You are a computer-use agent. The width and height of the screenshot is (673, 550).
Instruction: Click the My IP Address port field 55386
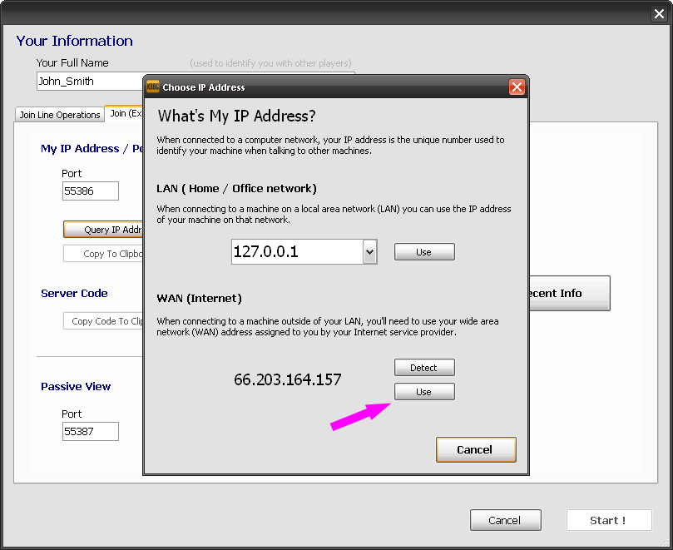pos(90,191)
